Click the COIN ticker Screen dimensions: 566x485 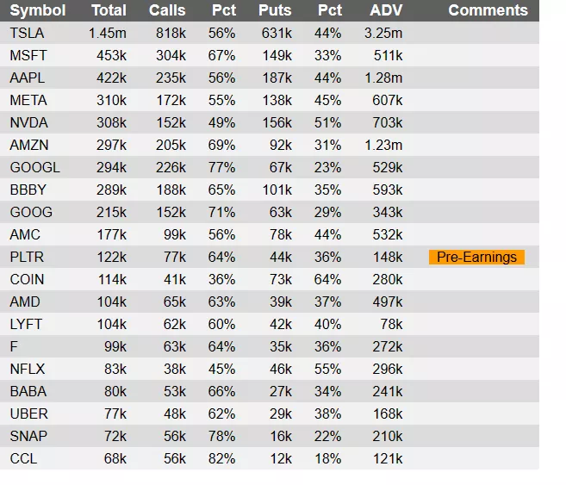click(x=27, y=279)
